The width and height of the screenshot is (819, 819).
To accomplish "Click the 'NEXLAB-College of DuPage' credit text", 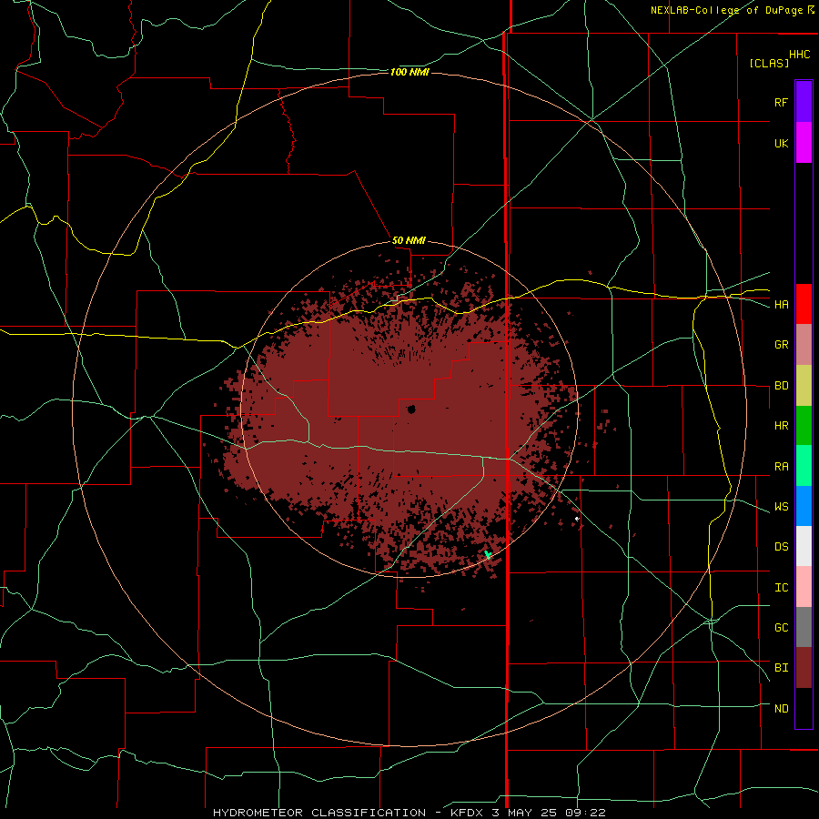I will (726, 10).
